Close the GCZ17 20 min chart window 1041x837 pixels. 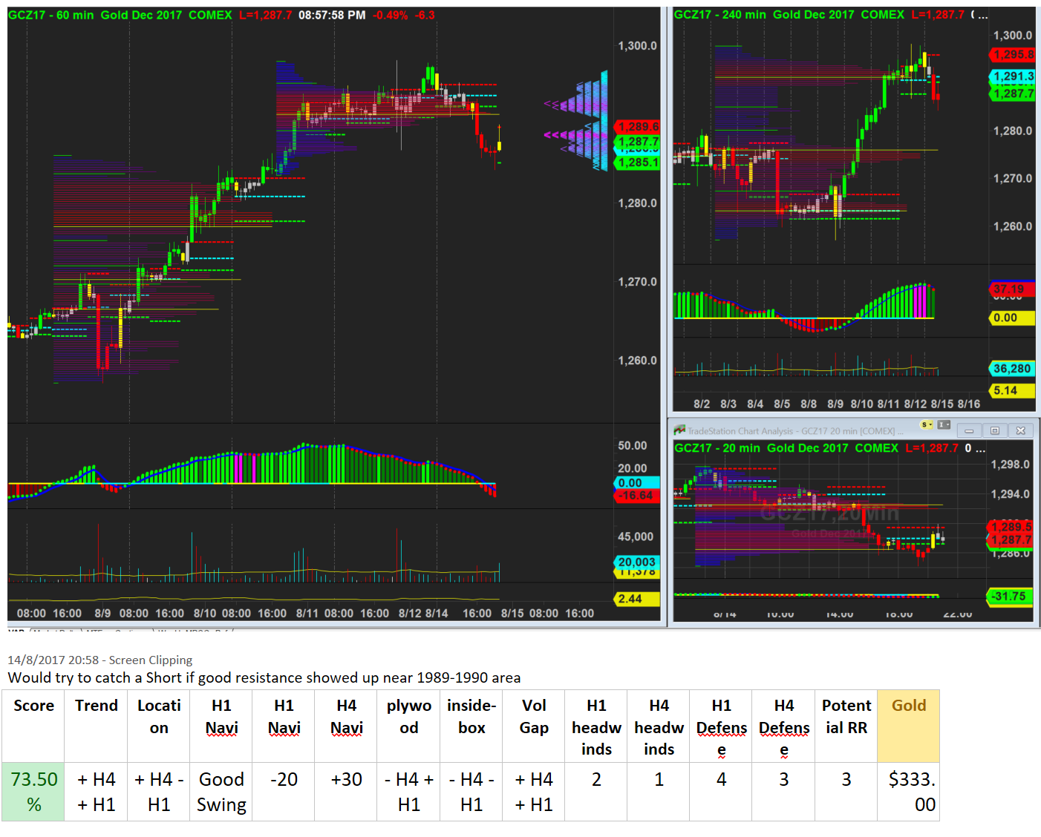1021,430
